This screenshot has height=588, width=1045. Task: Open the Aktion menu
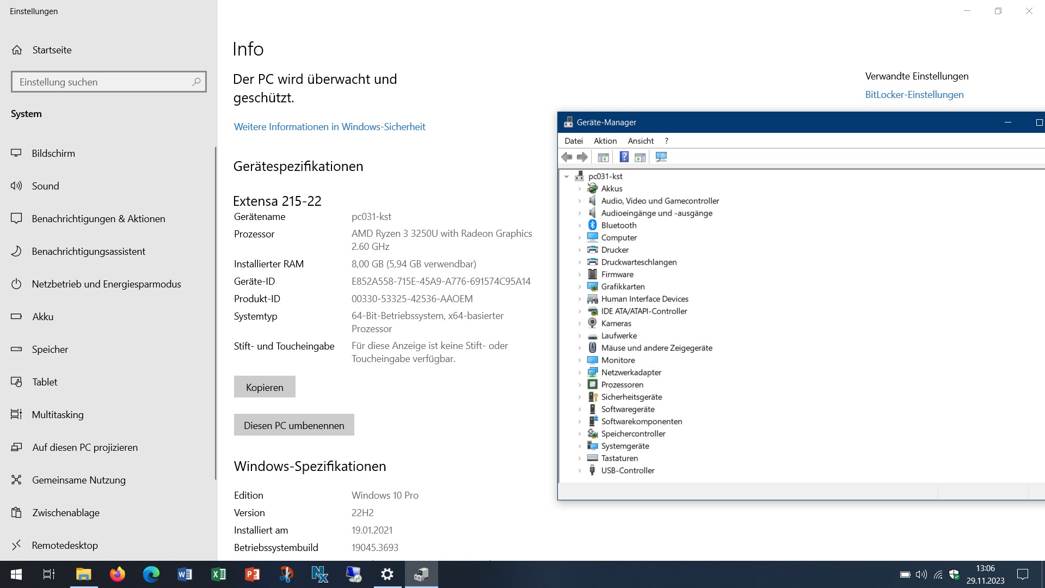[x=605, y=141]
